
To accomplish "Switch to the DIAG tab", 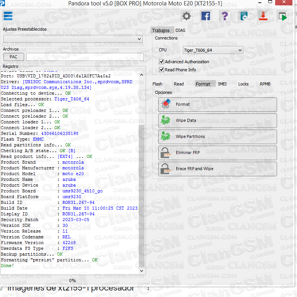I will point(180,30).
